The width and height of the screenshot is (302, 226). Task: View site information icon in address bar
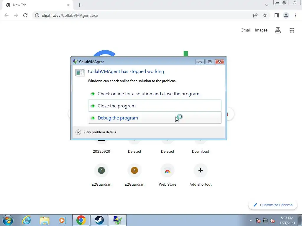click(x=37, y=15)
